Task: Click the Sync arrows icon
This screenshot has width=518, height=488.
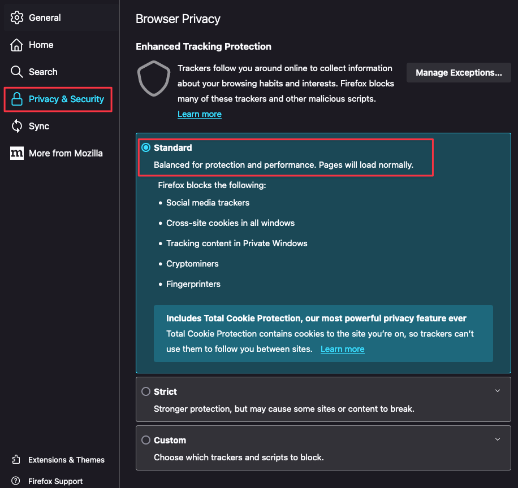Action: tap(17, 126)
